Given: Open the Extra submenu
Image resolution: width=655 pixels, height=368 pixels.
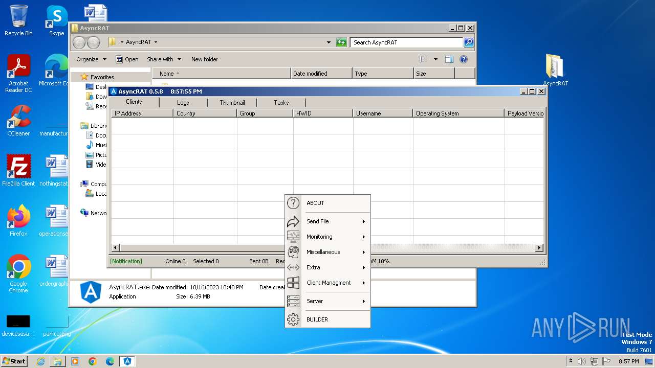Looking at the screenshot, I should click(327, 267).
